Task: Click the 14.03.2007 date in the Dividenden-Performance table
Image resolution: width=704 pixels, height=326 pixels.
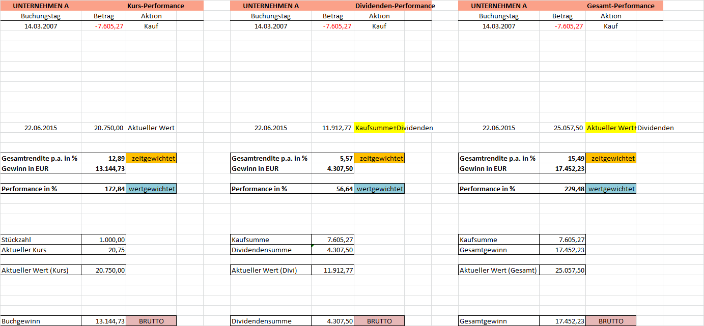Action: 271,26
